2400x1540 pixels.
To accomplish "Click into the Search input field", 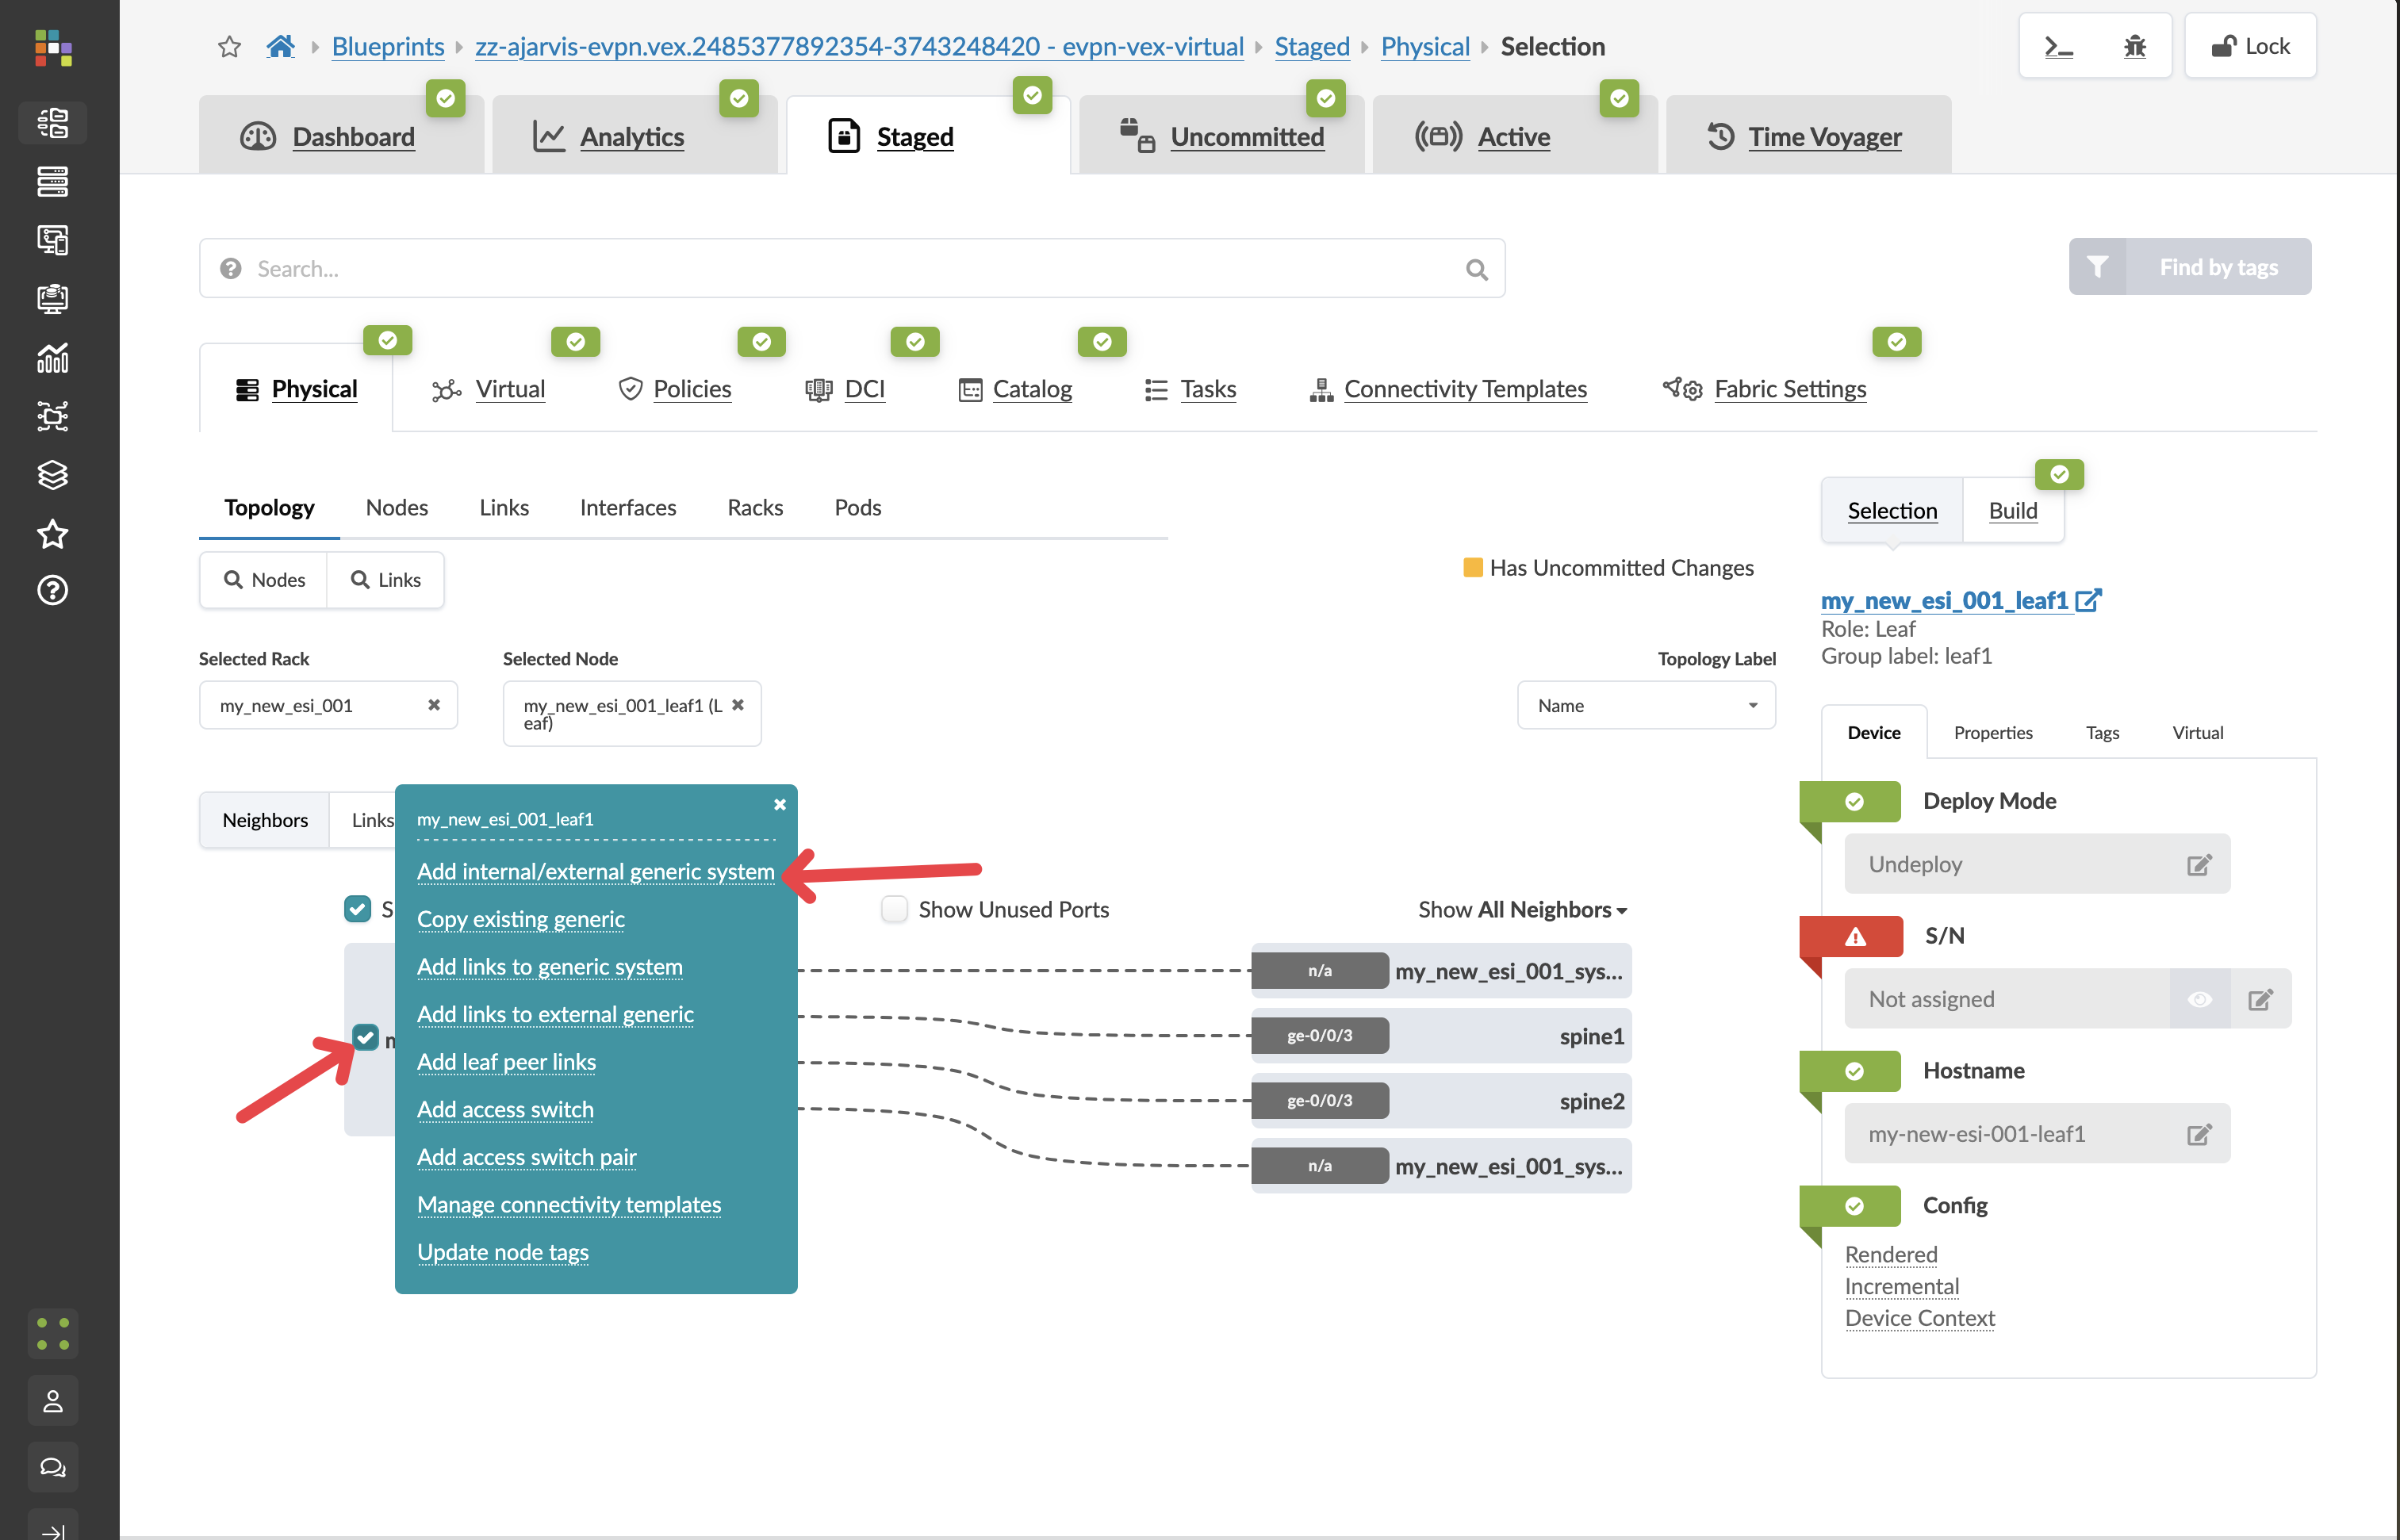I will [x=850, y=269].
